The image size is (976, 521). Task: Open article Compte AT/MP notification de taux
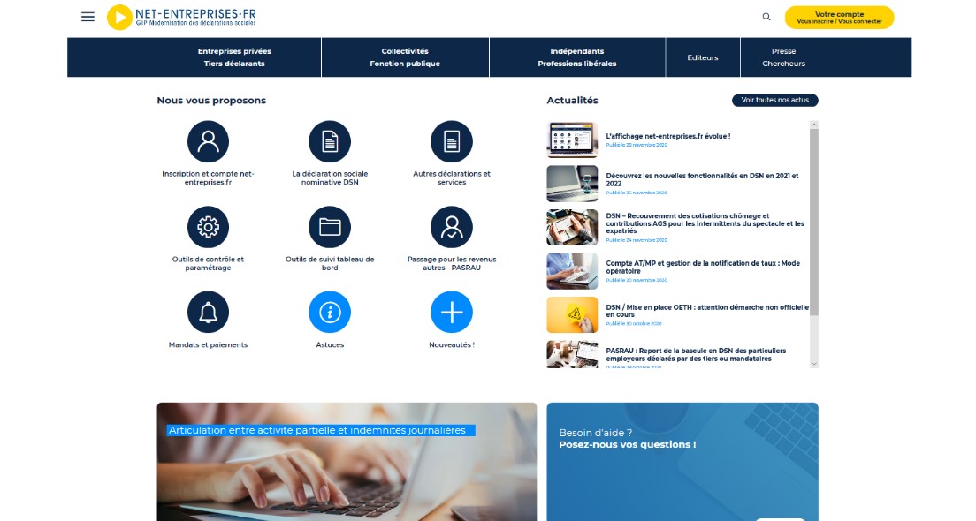703,267
